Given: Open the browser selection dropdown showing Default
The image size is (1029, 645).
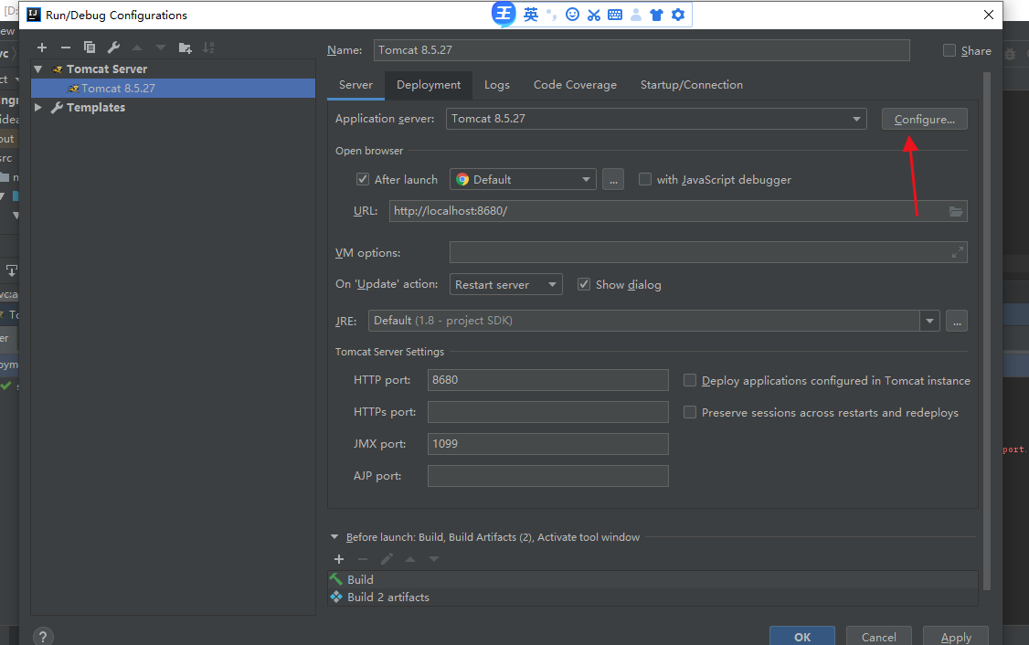Looking at the screenshot, I should click(523, 179).
